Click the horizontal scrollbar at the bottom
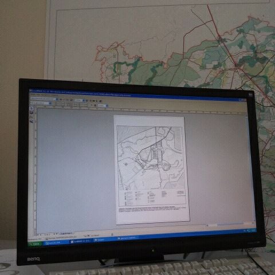 tap(229, 224)
